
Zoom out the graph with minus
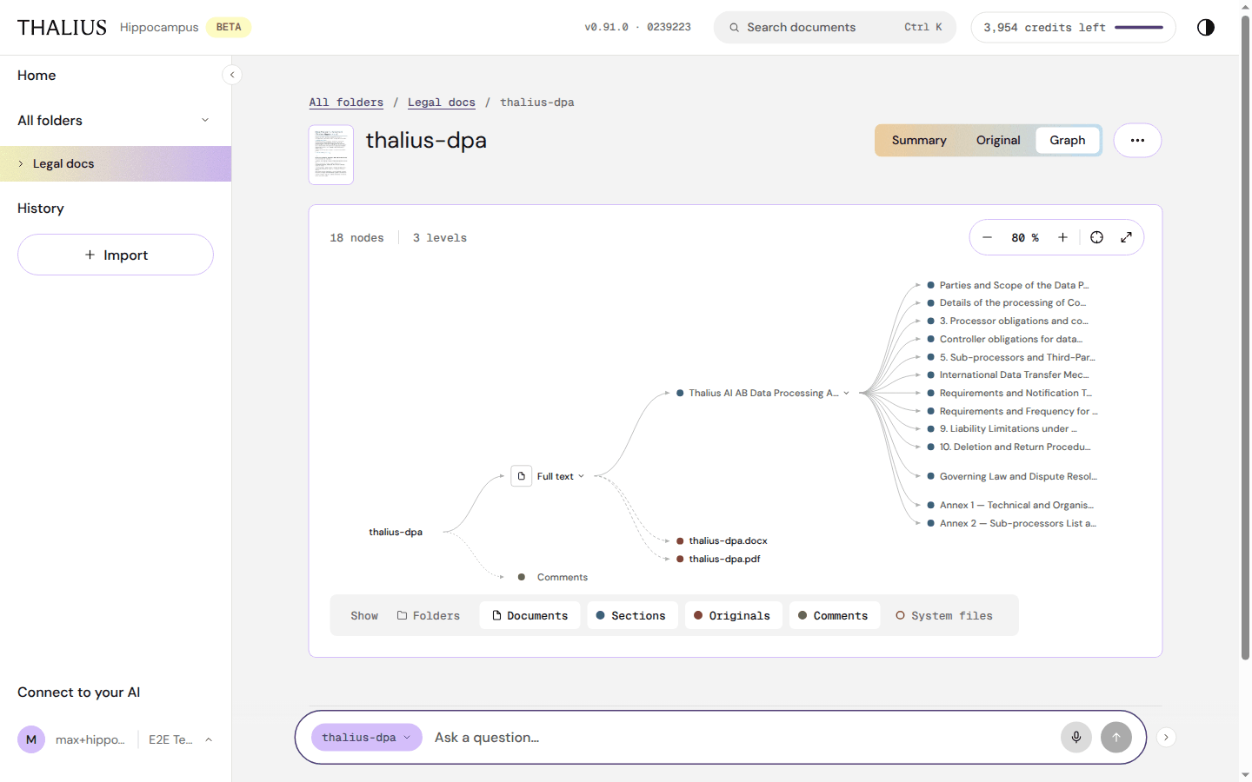click(987, 237)
